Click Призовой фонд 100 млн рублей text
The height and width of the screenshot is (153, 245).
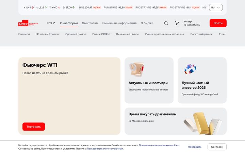(x=200, y=94)
